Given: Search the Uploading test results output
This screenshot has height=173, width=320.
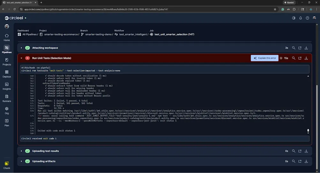Looking at the screenshot, I should [294, 151].
